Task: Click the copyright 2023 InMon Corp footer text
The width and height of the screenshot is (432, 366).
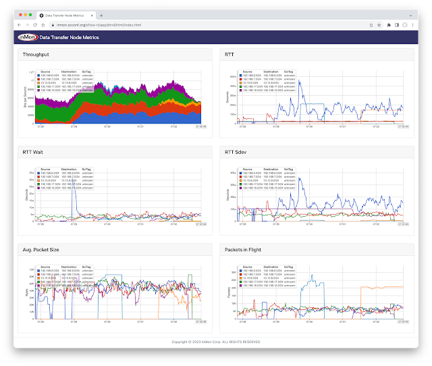Action: pyautogui.click(x=216, y=342)
